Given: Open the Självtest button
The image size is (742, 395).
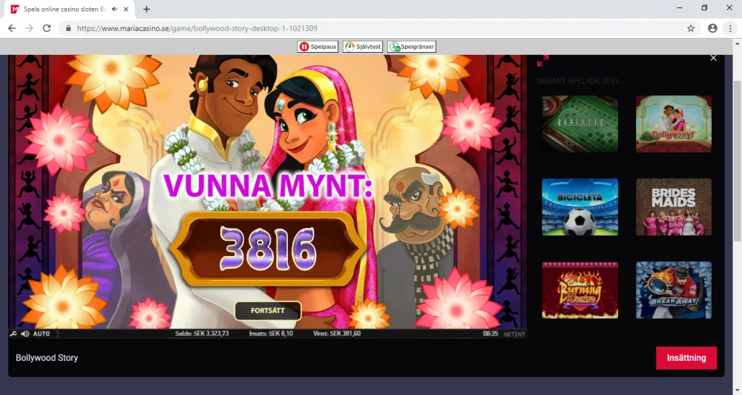Looking at the screenshot, I should pyautogui.click(x=363, y=47).
